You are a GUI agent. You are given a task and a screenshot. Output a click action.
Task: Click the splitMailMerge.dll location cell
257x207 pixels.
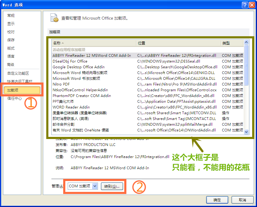pyautogui.click(x=175, y=124)
